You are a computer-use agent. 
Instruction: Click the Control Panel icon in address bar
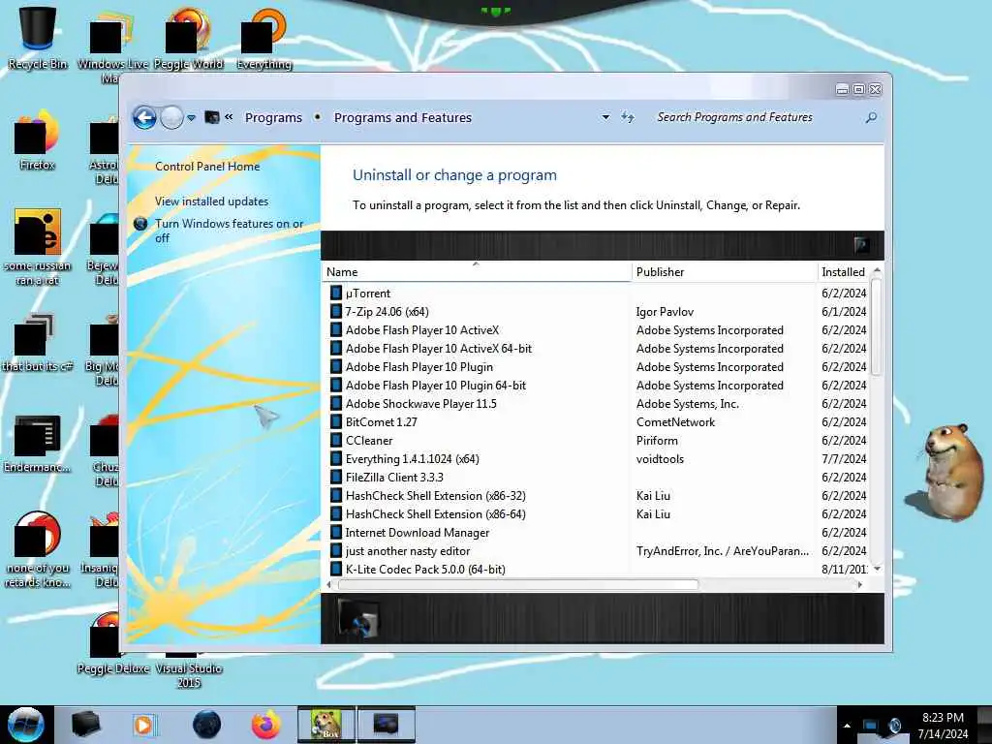[x=212, y=117]
